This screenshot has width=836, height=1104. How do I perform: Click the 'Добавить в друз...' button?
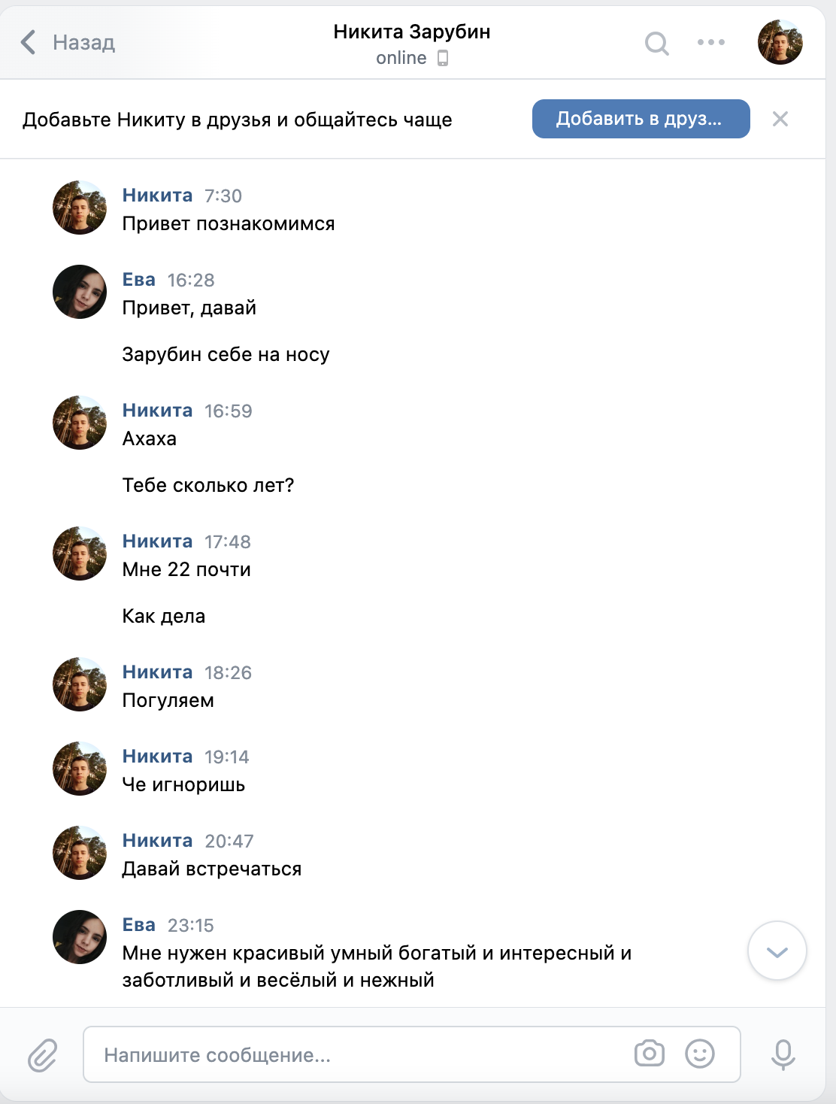[641, 119]
